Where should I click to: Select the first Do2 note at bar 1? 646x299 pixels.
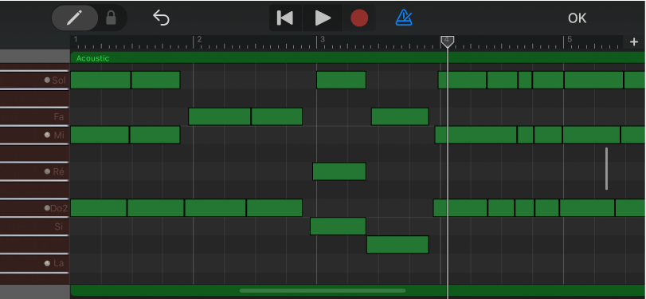coord(99,208)
